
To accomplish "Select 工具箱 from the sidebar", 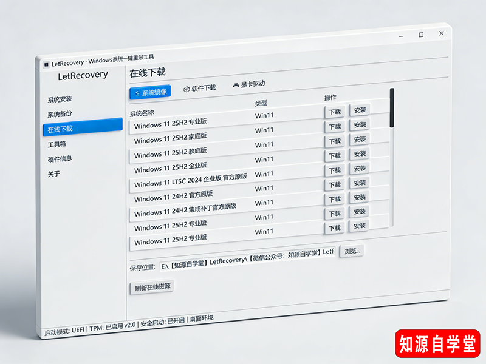I will click(x=57, y=144).
